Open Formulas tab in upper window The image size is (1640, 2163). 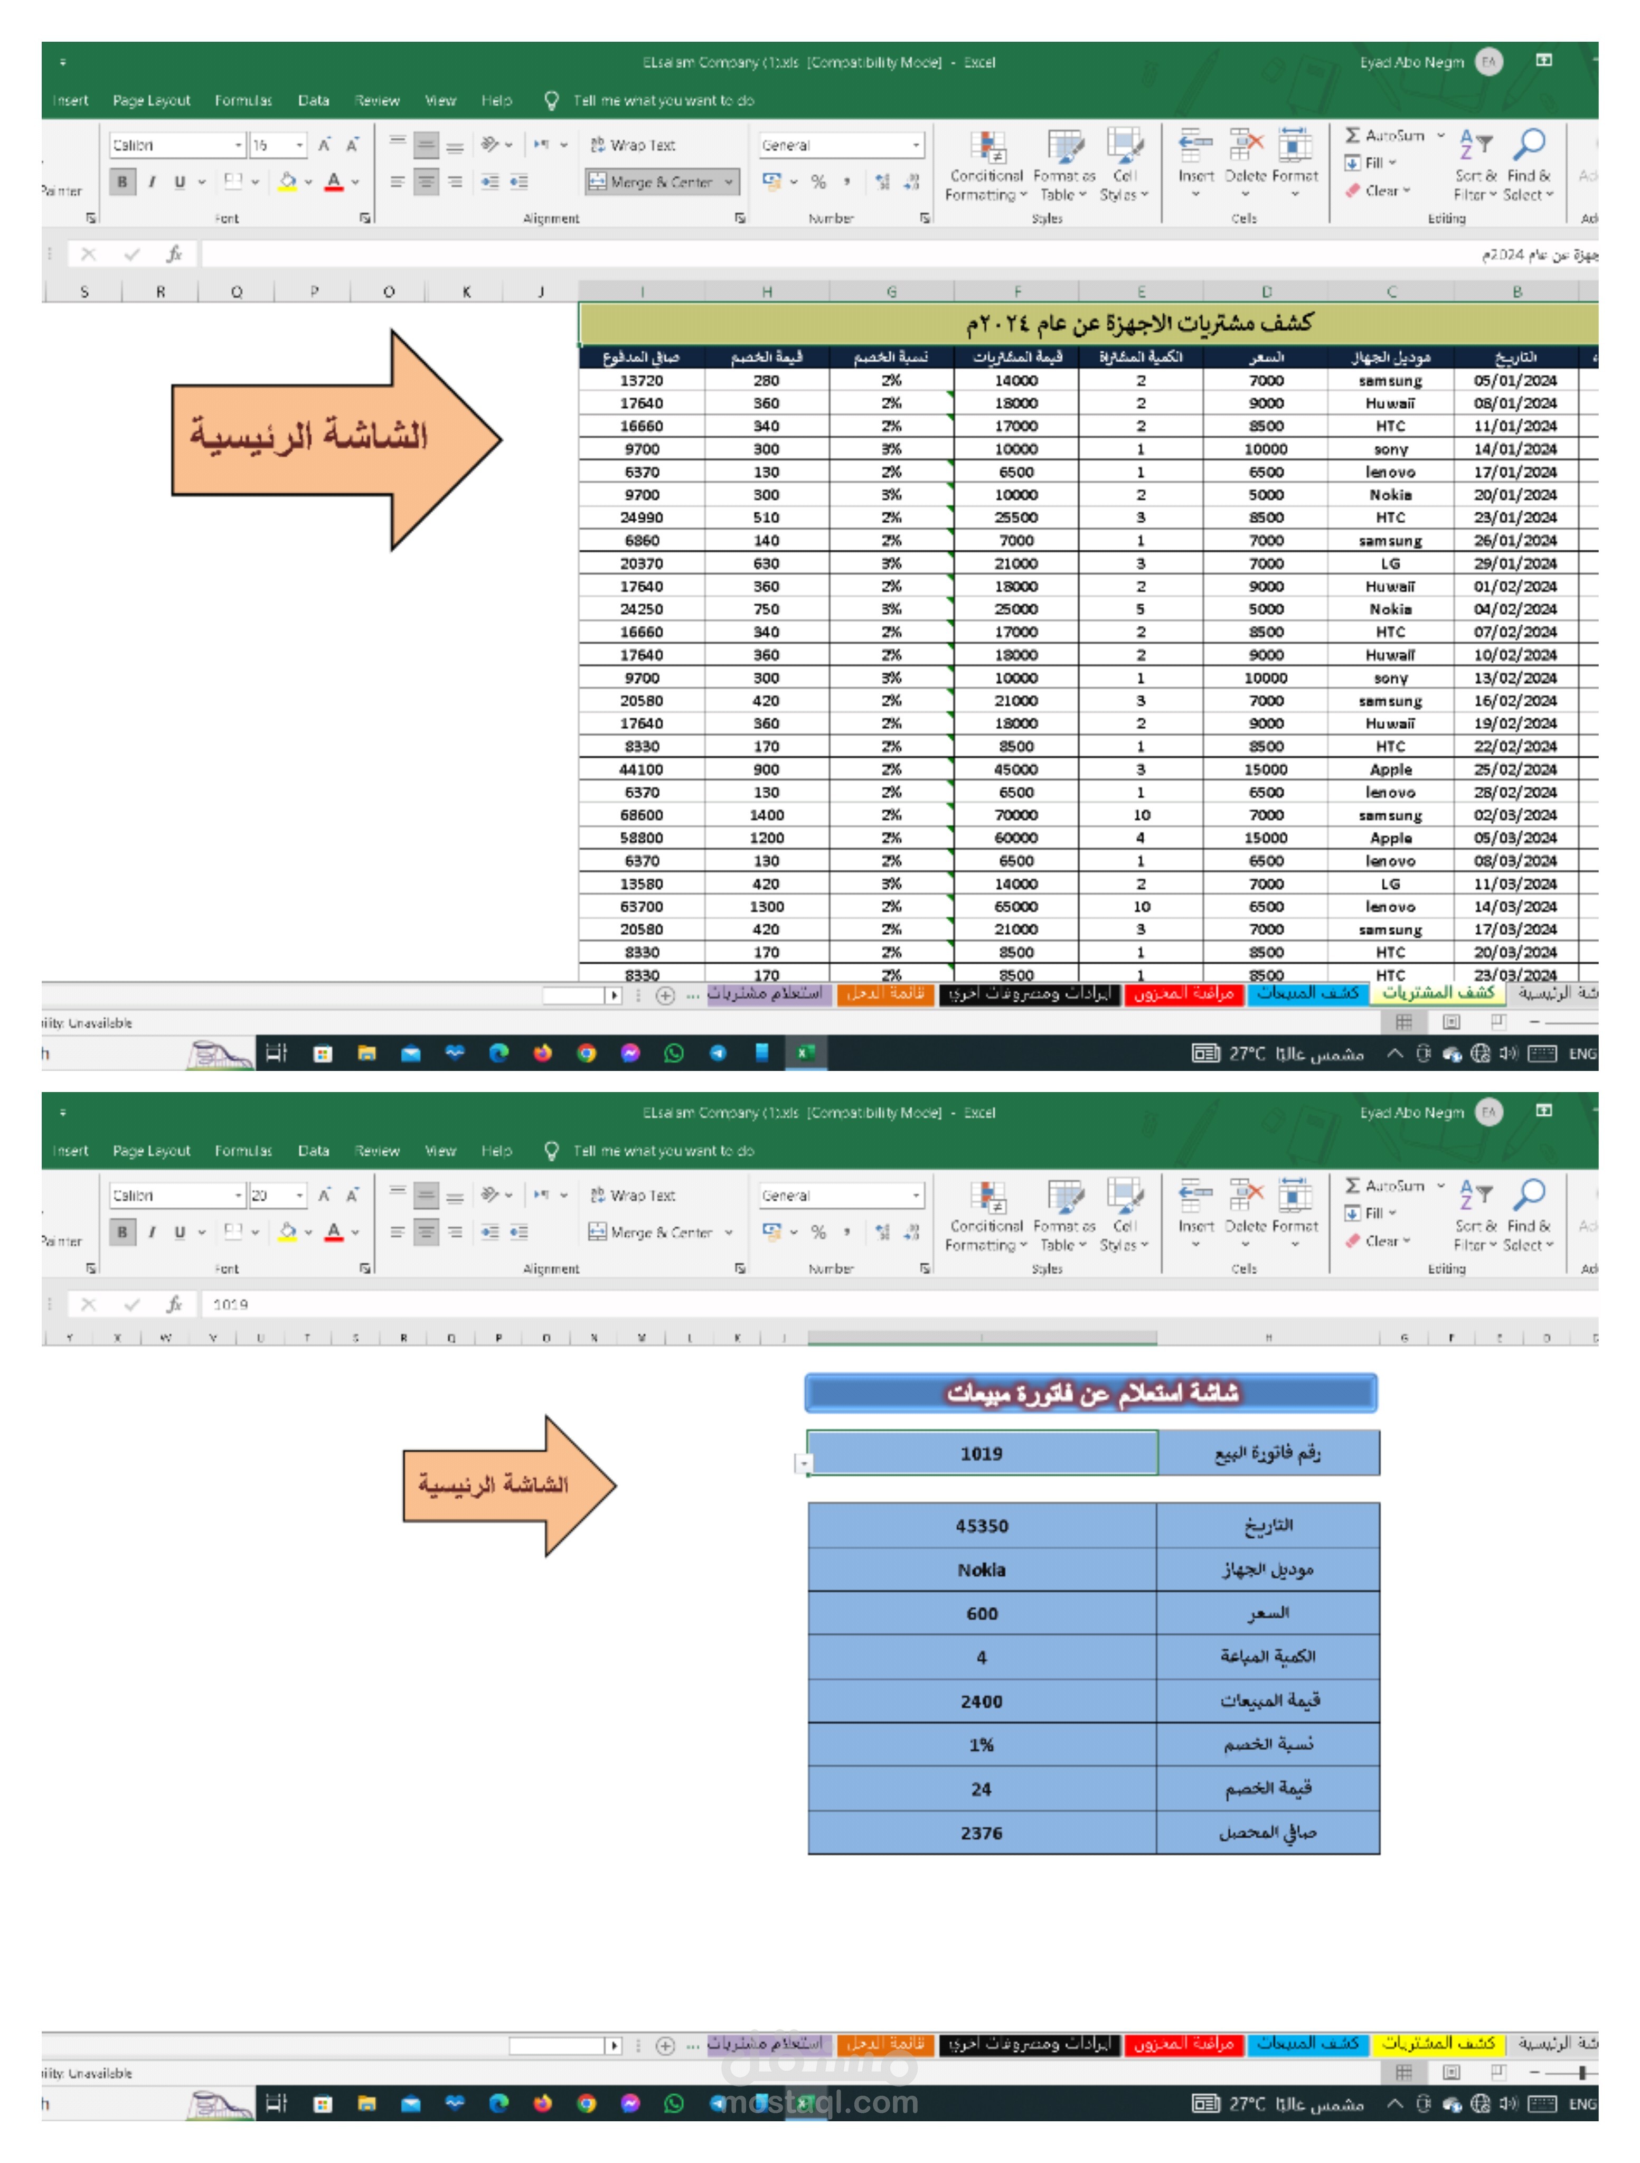[x=243, y=101]
